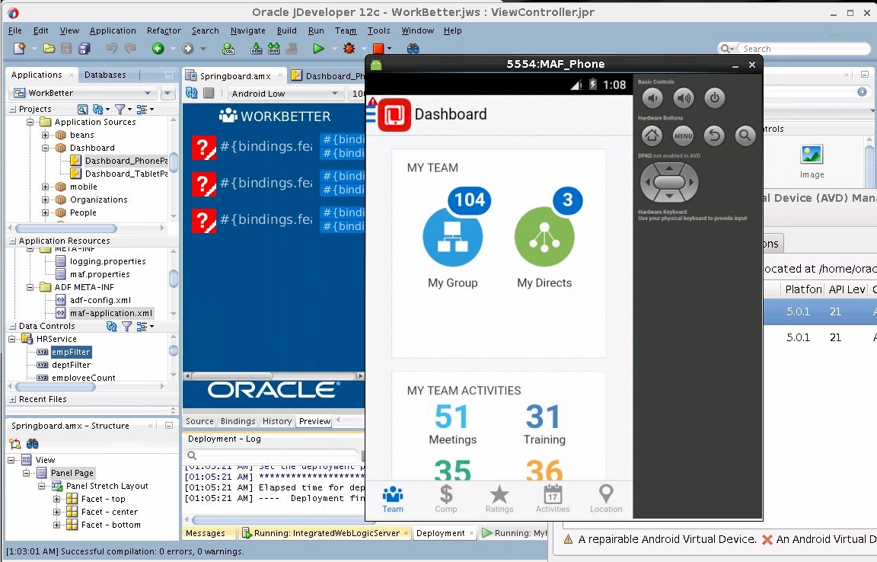This screenshot has height=562, width=877.
Task: Click the emulator MENU hardware button
Action: [x=684, y=136]
